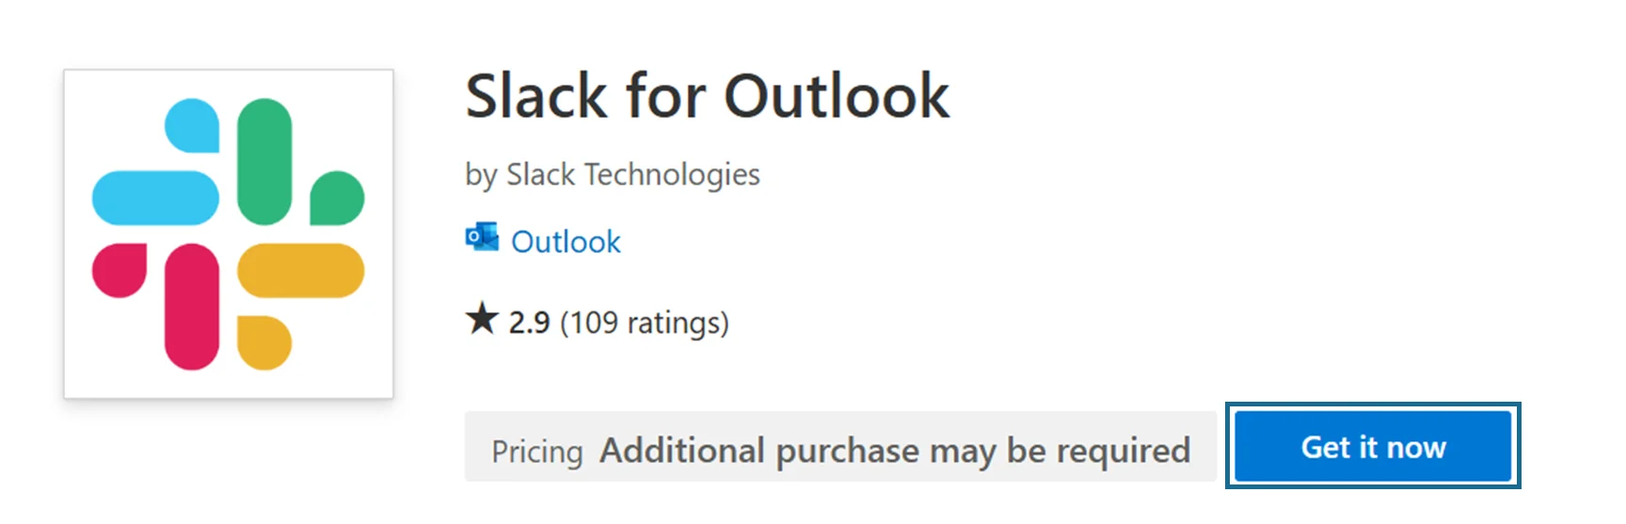Click the Outlook product icon
Image resolution: width=1626 pixels, height=524 pixels.
[482, 238]
